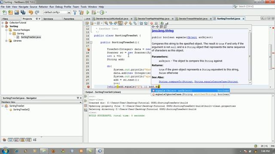The height and width of the screenshot is (154, 275).
Task: Click the Save All toolbar icon
Action: pos(23,12)
